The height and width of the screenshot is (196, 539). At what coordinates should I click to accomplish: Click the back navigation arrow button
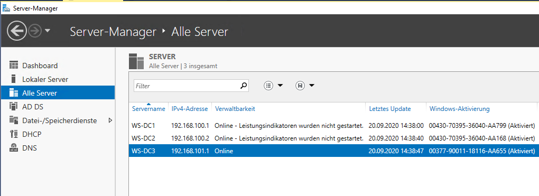(16, 31)
